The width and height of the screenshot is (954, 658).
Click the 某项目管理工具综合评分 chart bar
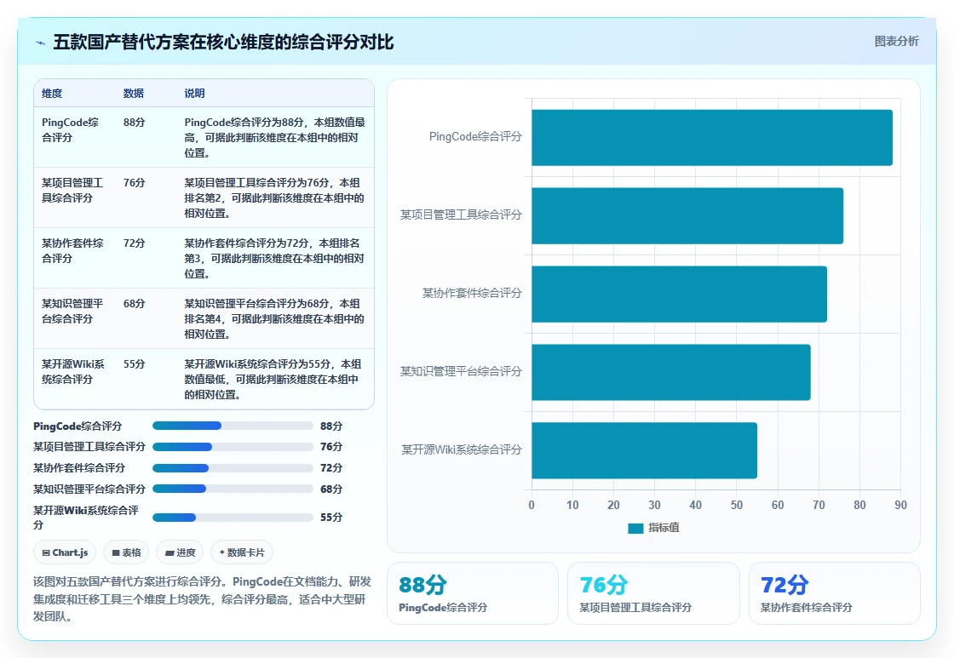click(687, 216)
